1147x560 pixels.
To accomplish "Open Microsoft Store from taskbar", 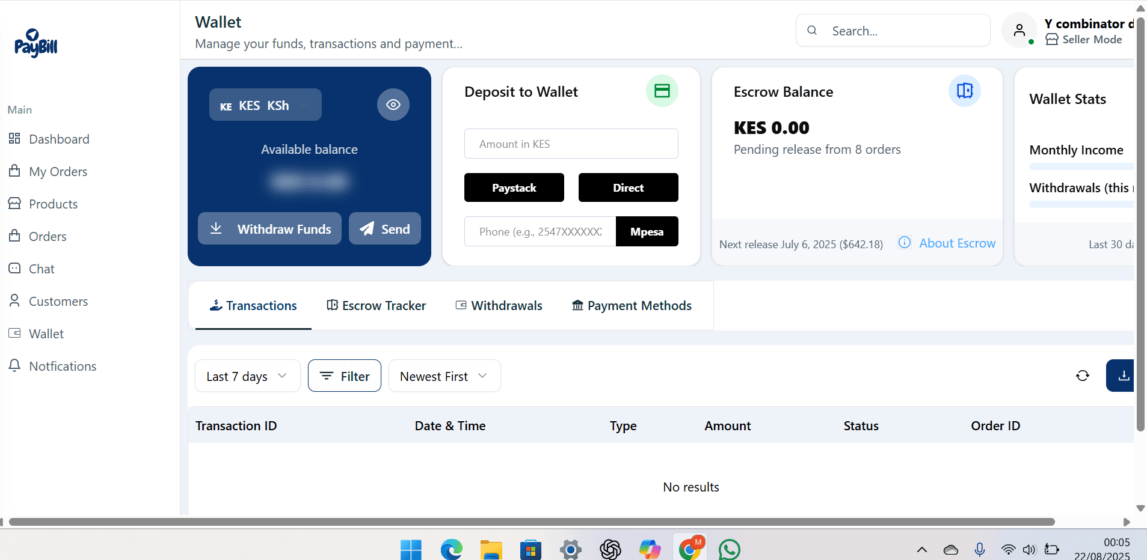I will (530, 549).
